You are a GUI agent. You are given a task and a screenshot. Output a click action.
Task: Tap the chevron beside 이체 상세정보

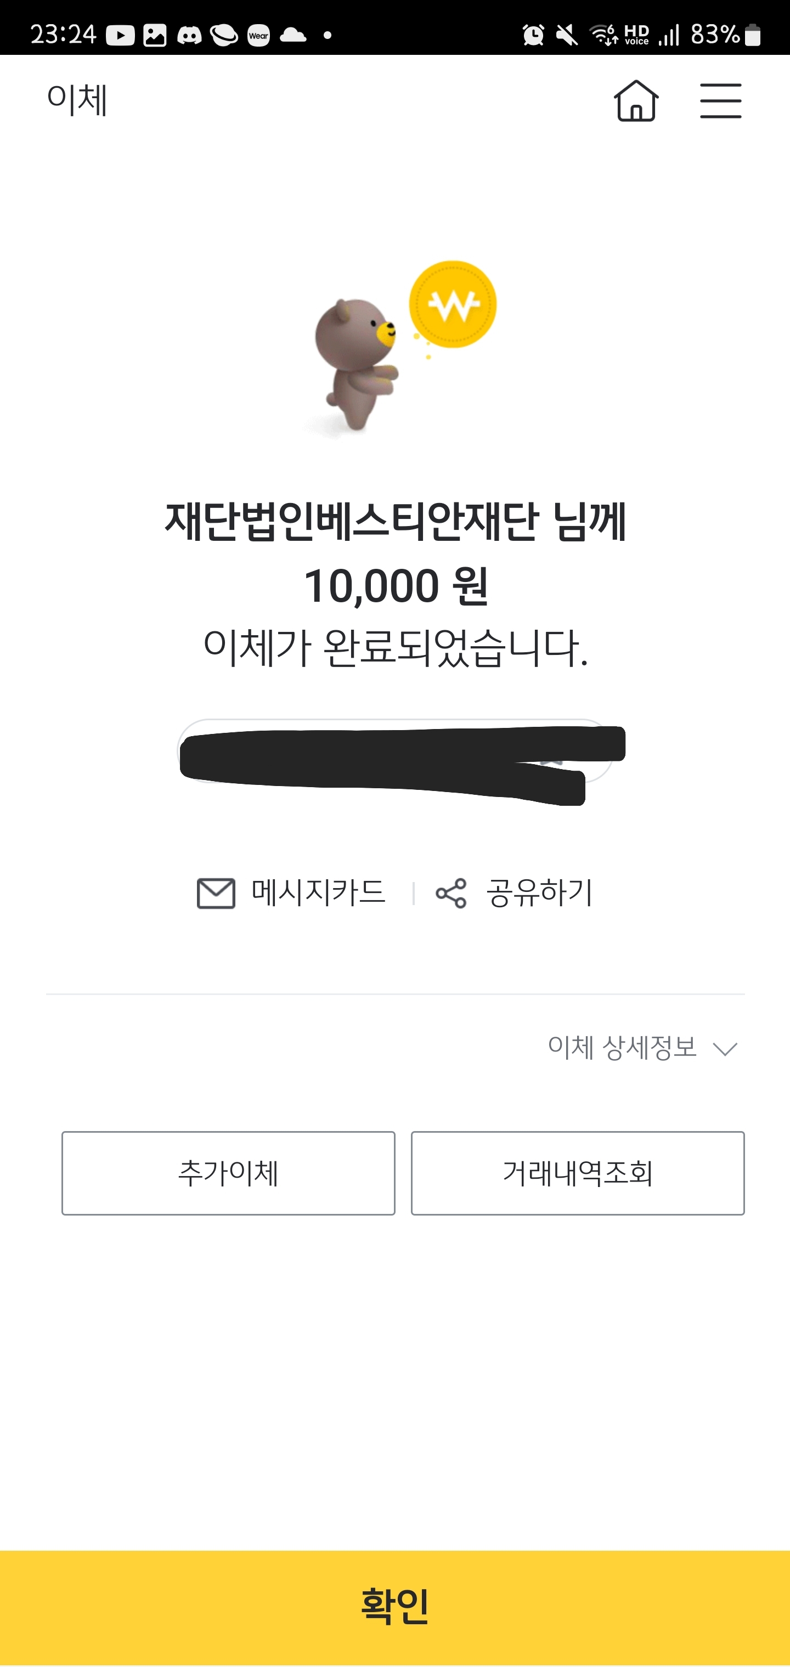click(x=725, y=1049)
